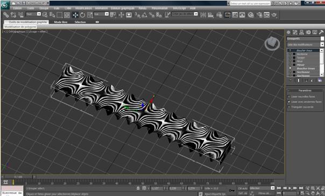
Task: Click the Show End Result stack icon
Action: coord(299,80)
